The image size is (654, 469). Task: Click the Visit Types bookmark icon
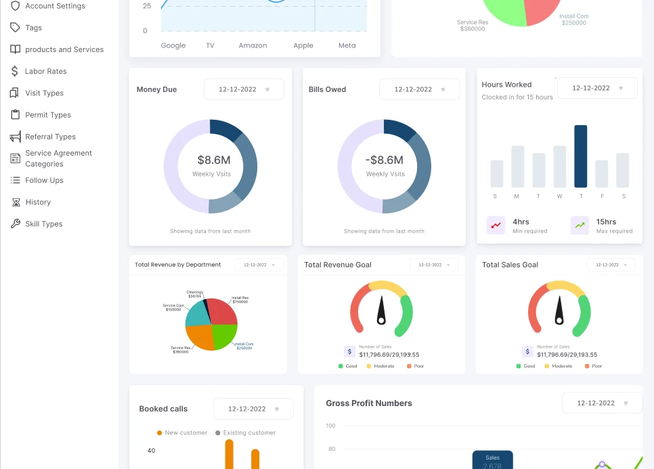click(15, 93)
